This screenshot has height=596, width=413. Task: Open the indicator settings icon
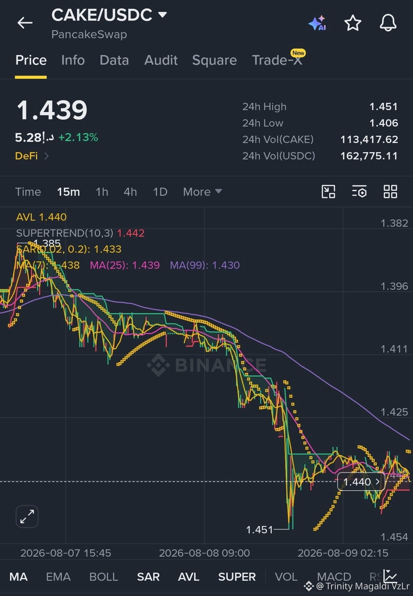point(359,192)
